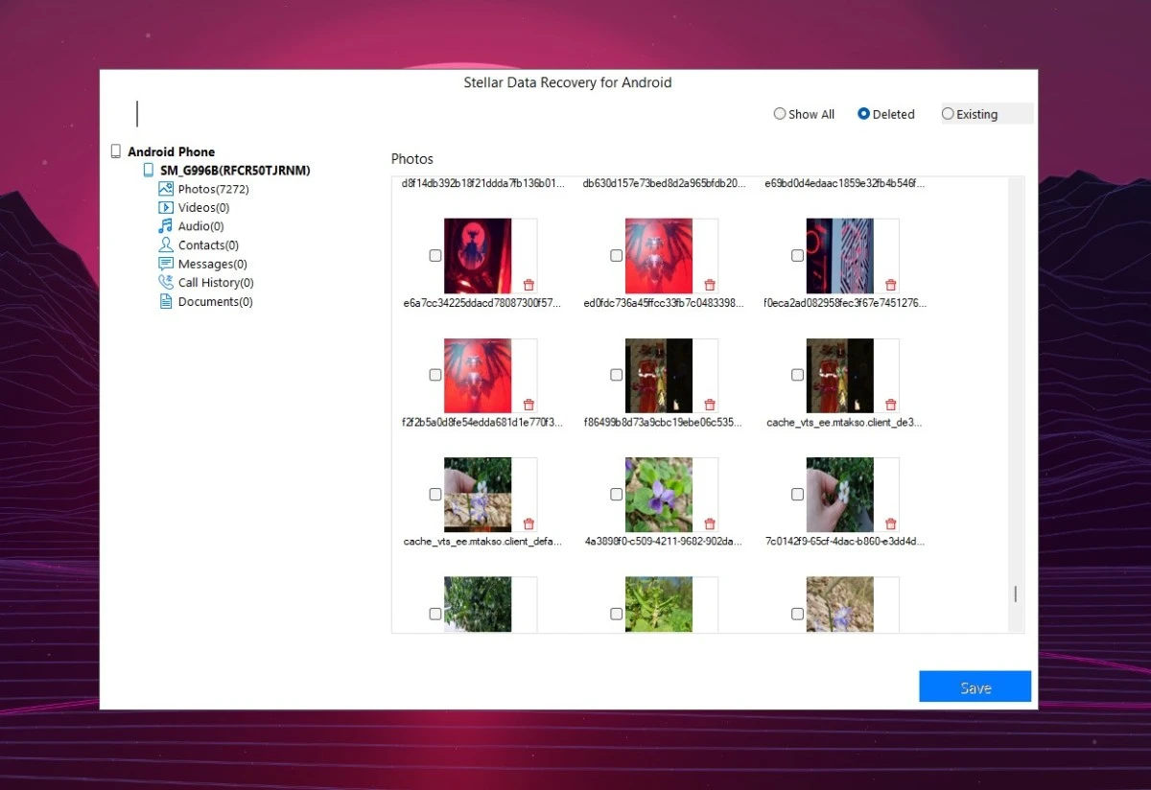Viewport: 1151px width, 790px height.
Task: Select the Existing radio option
Action: point(948,114)
